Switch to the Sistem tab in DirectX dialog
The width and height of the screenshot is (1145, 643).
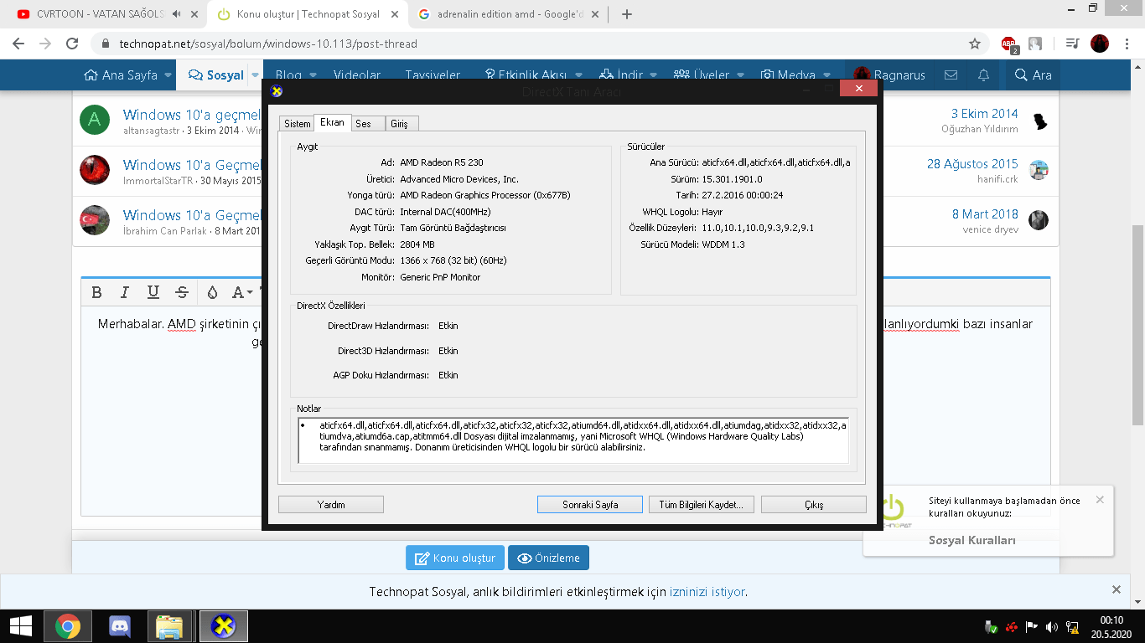pos(297,124)
